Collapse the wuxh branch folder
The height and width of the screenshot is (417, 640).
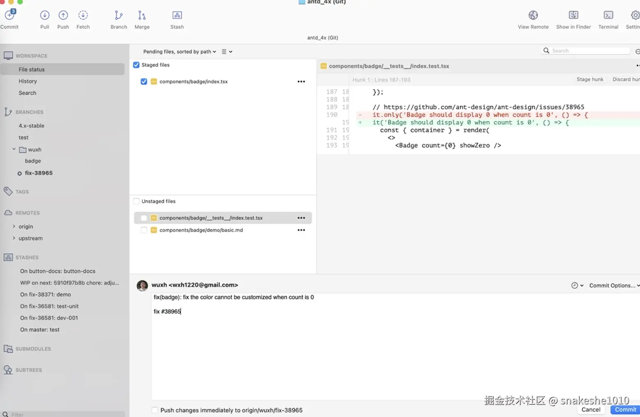coord(14,149)
